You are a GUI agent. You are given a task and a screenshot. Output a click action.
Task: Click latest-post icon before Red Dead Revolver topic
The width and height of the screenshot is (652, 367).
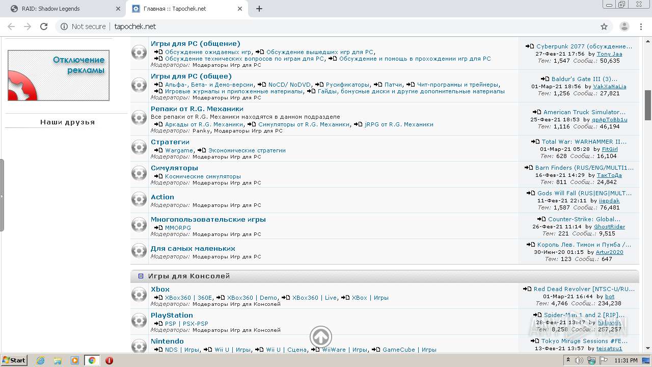tap(527, 289)
